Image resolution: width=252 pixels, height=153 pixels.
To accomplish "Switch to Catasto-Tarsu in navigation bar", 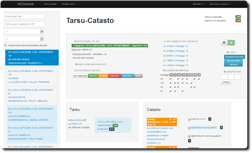I will click(68, 4).
